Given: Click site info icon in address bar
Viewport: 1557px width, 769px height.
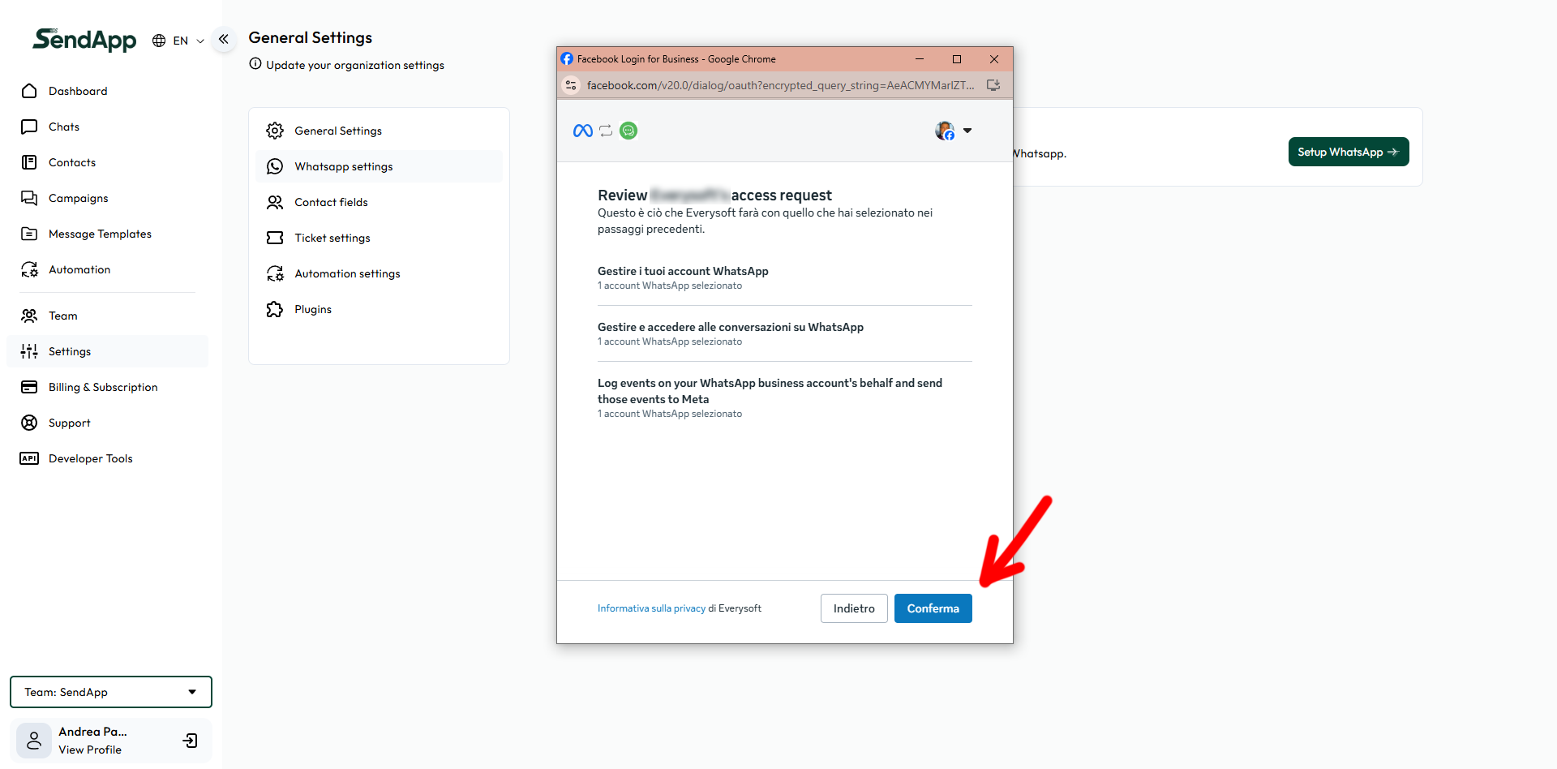Looking at the screenshot, I should pos(571,85).
